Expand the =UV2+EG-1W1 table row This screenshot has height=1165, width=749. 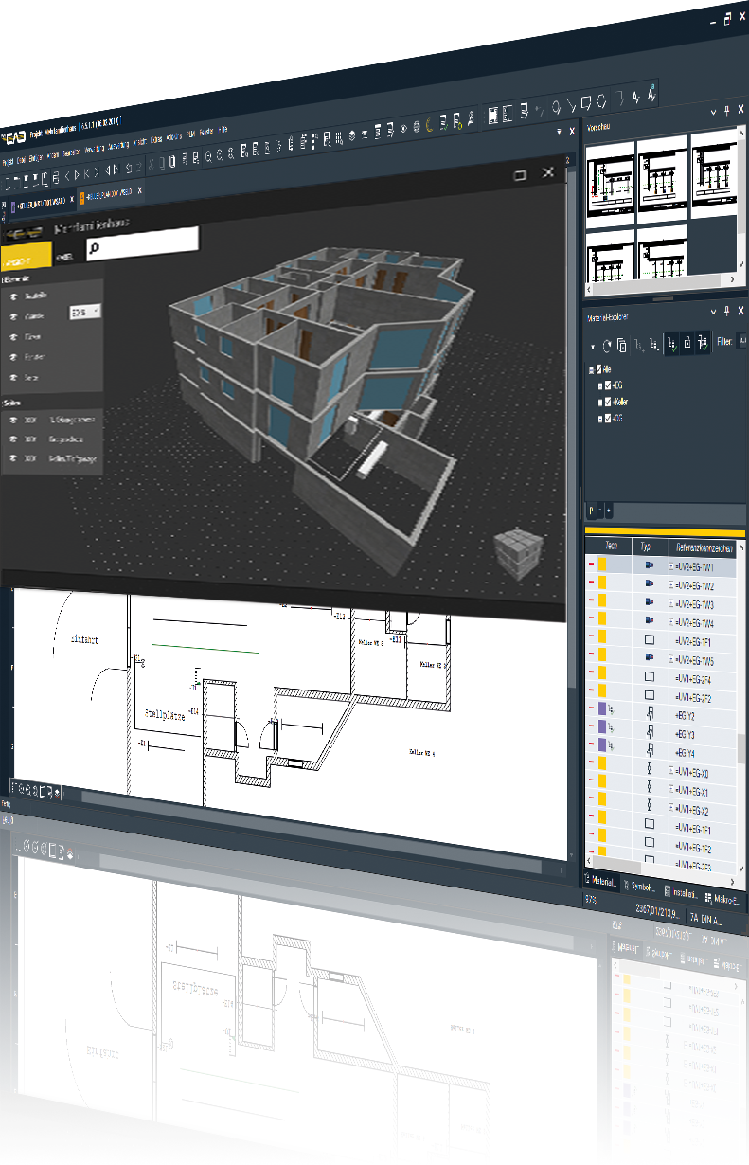(x=671, y=566)
